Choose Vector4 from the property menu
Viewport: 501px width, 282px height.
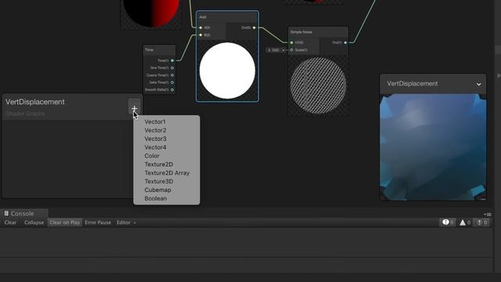coord(155,147)
